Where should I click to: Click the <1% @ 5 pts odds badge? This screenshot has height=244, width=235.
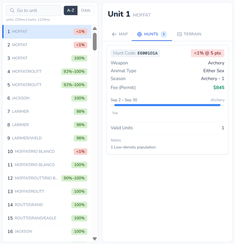(x=207, y=53)
